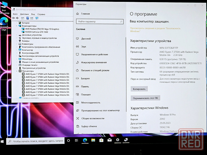Open Буфер обмена page
The height and width of the screenshot is (155, 207).
click(x=87, y=126)
